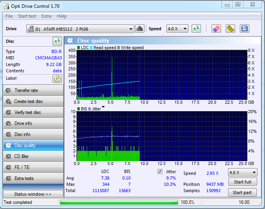This screenshot has width=265, height=209.
Task: Expand the Status window button
Action: (33, 194)
